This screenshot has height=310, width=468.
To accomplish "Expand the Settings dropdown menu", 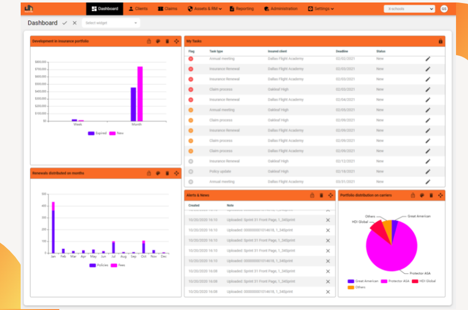I will (321, 8).
